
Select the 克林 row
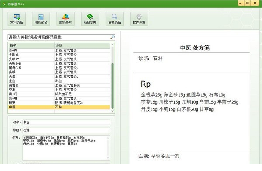59,90
